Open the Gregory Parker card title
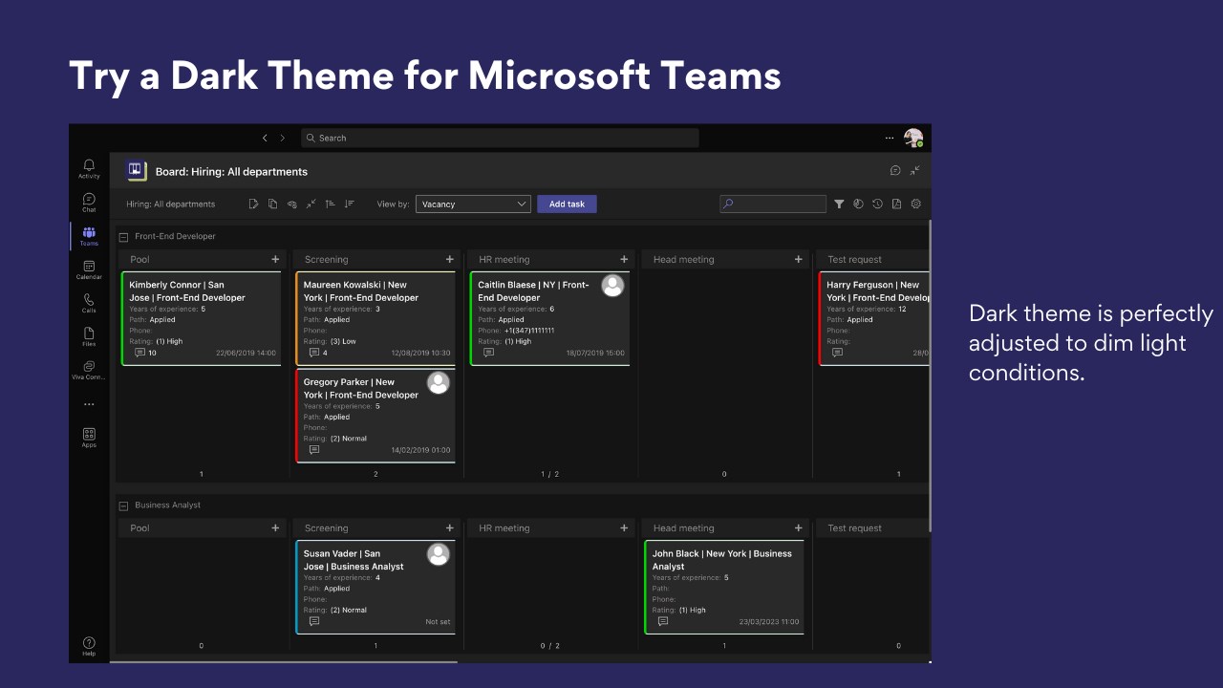 (361, 388)
